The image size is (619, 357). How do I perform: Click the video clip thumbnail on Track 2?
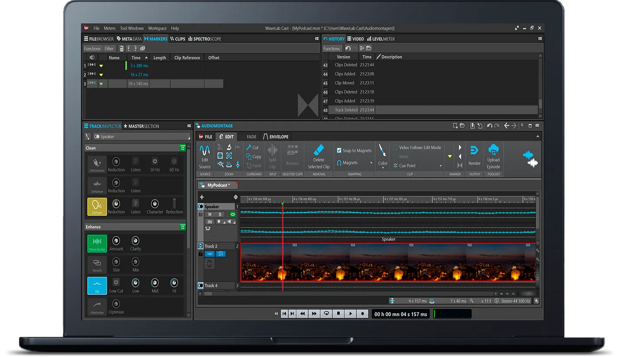point(388,262)
